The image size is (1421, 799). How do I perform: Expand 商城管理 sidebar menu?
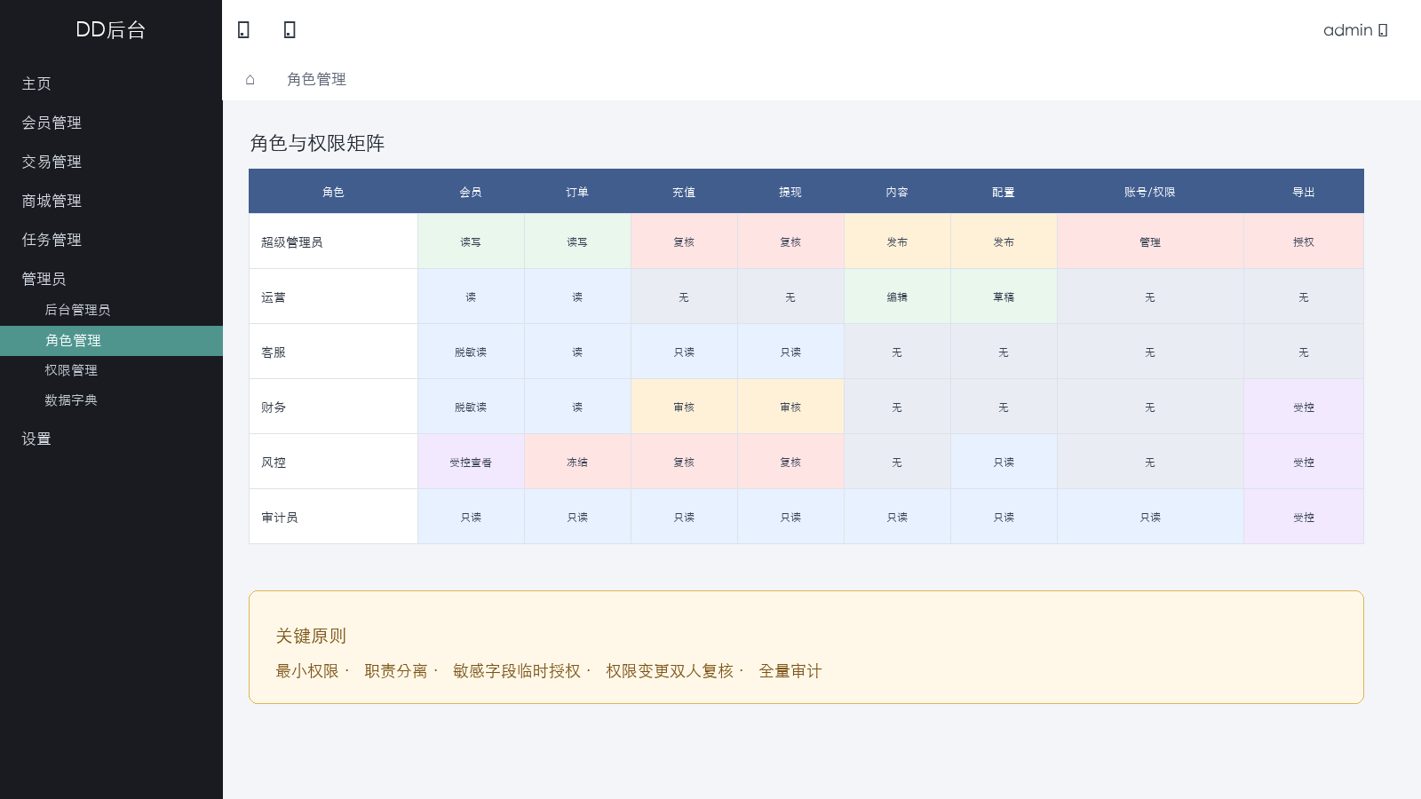point(111,201)
